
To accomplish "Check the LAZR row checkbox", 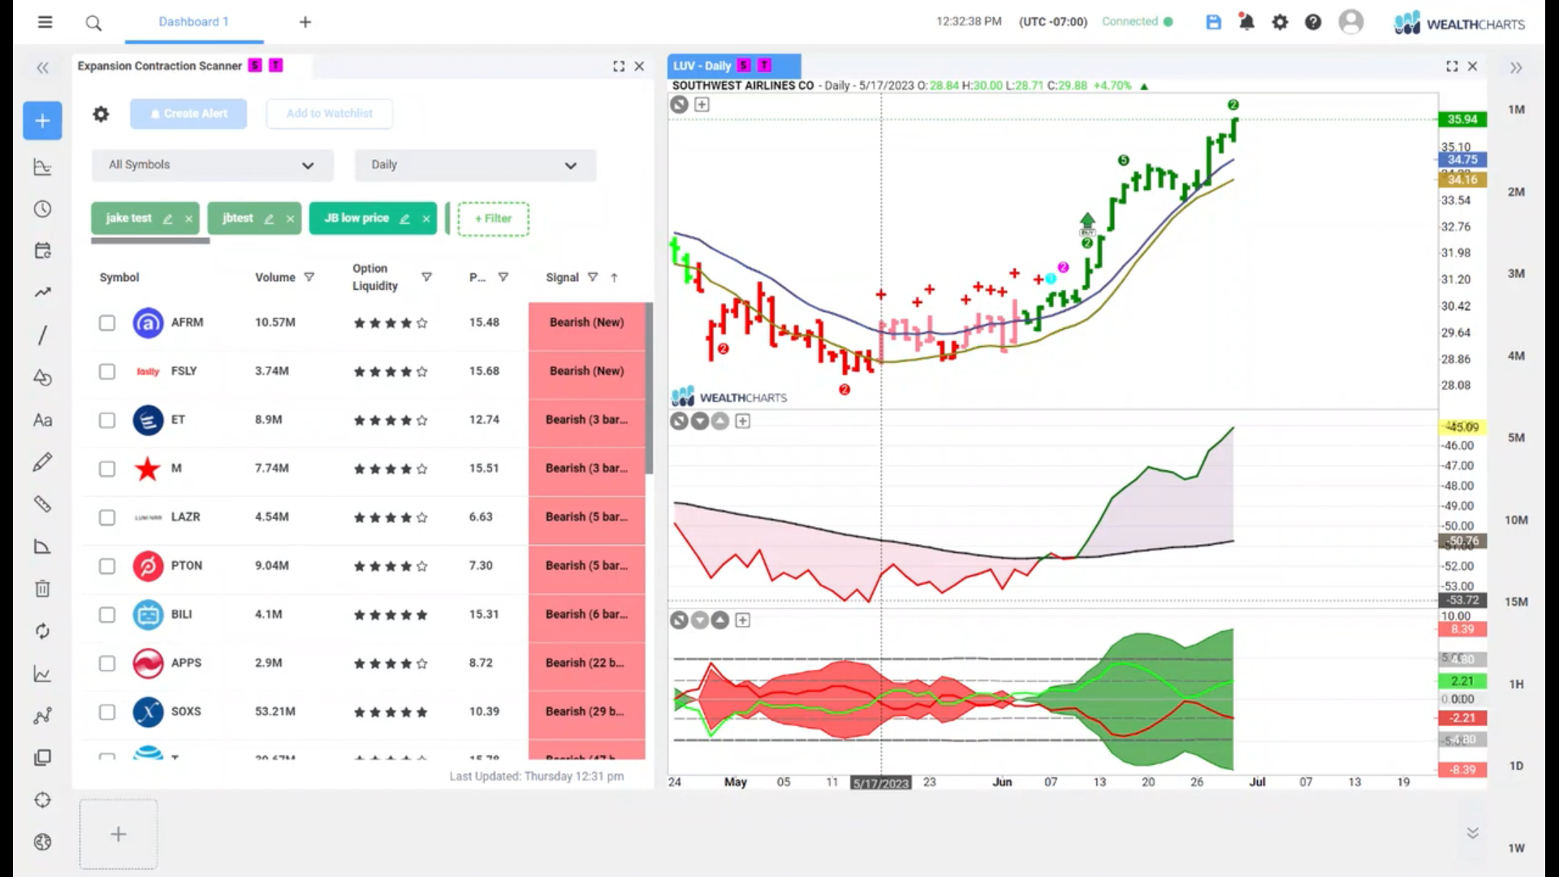I will pyautogui.click(x=107, y=517).
